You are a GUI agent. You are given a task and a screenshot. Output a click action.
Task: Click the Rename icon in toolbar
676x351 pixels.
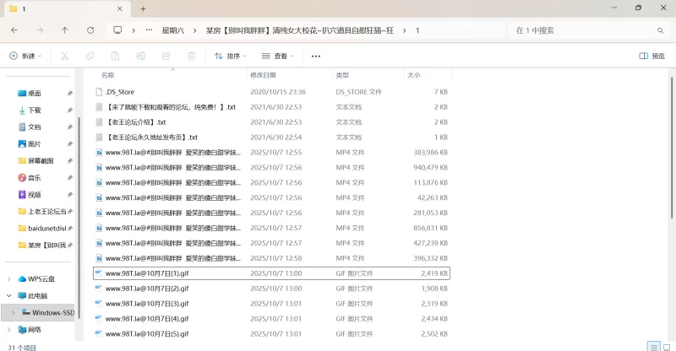coord(140,56)
